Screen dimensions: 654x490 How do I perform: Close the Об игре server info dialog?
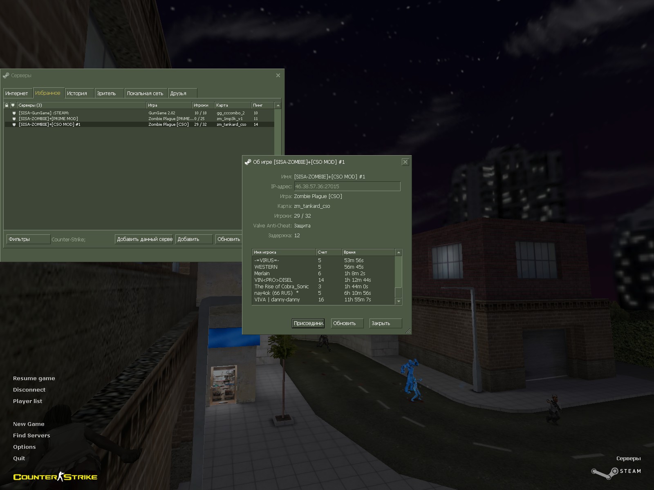pyautogui.click(x=405, y=162)
